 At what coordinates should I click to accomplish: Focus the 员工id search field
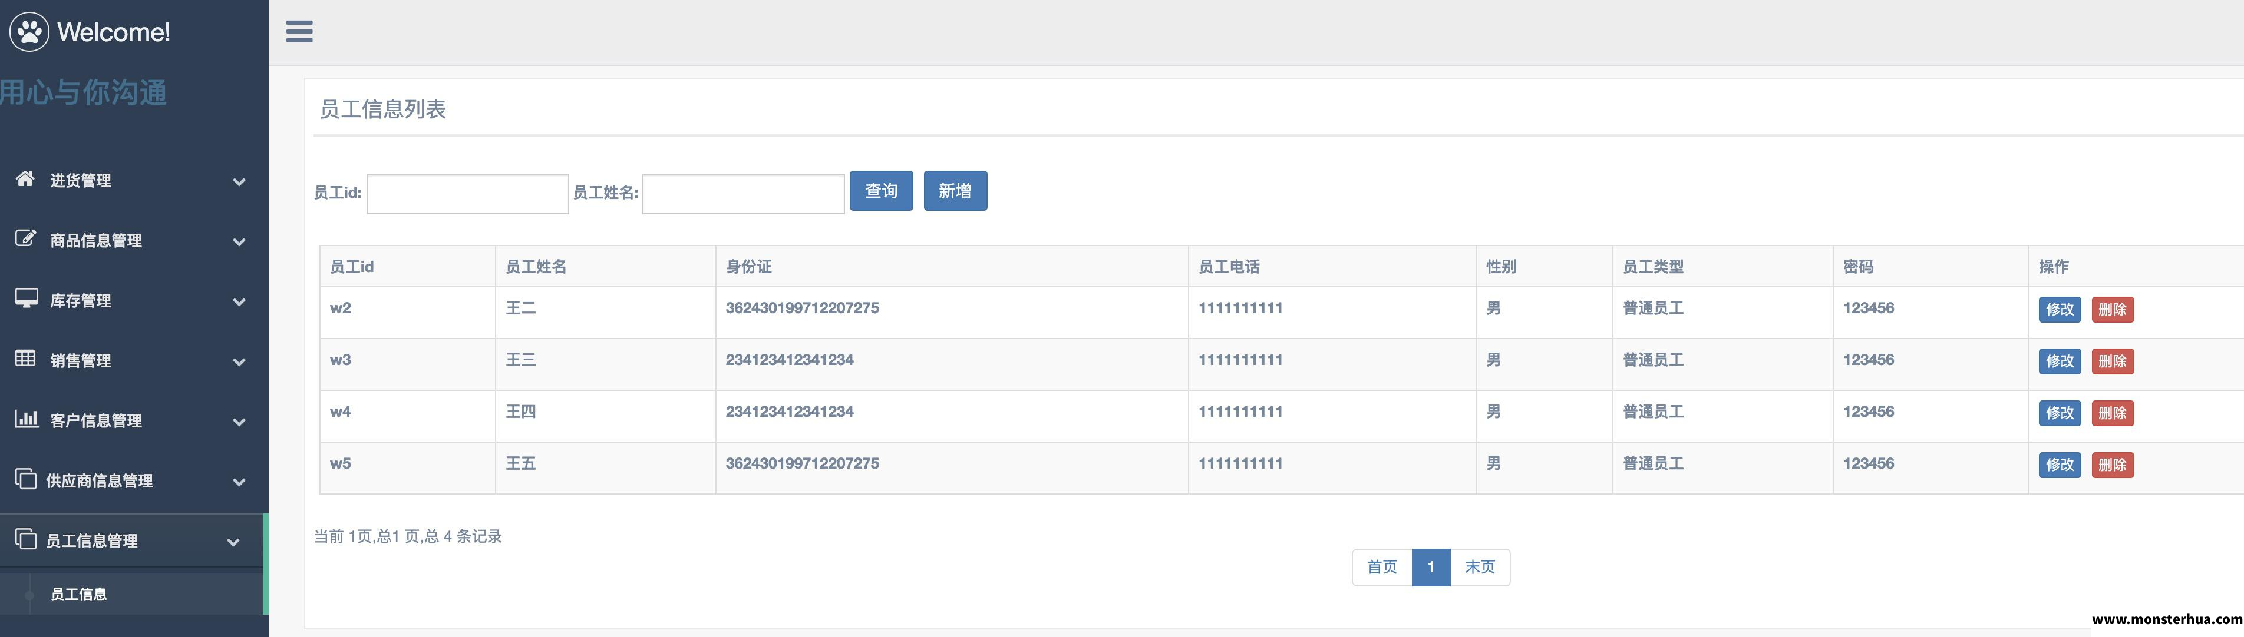click(468, 193)
